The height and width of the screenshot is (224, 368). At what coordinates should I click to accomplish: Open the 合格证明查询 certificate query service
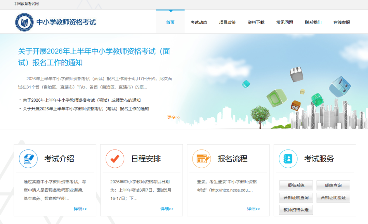point(296,197)
